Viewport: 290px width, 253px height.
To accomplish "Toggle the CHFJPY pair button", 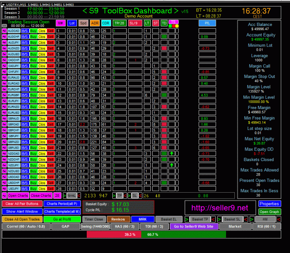I will tap(13, 71).
